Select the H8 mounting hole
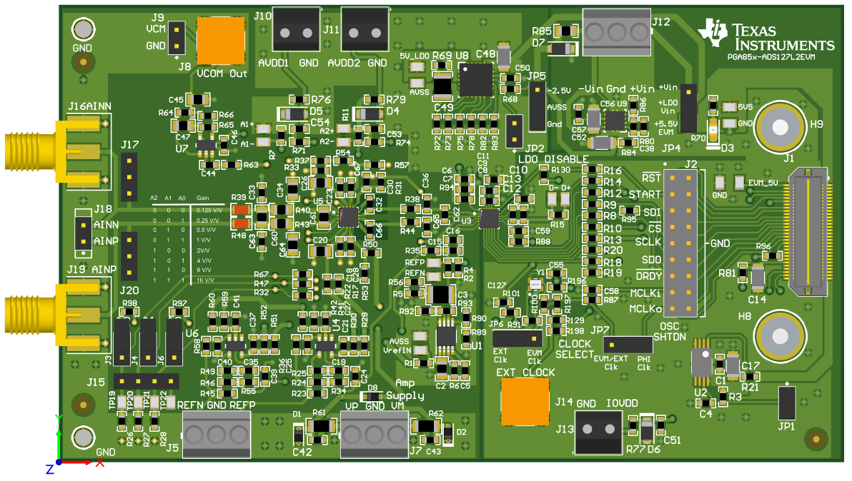 [779, 338]
